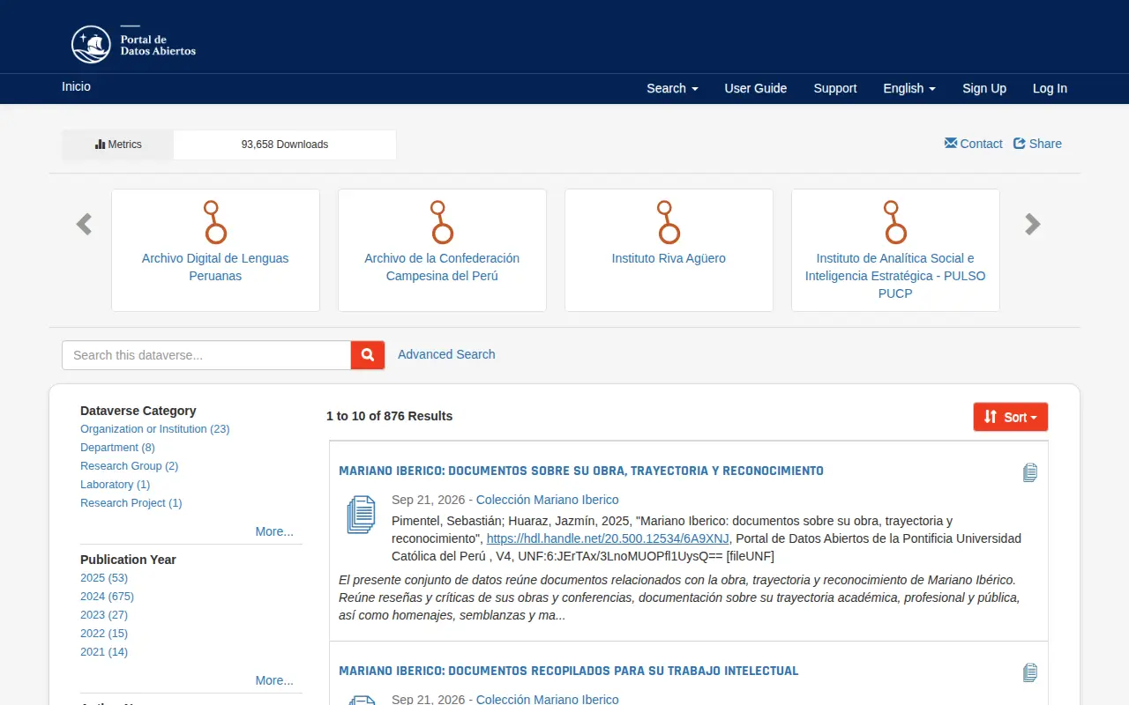Focus the Search this dataverse field
The height and width of the screenshot is (705, 1129).
click(x=206, y=355)
